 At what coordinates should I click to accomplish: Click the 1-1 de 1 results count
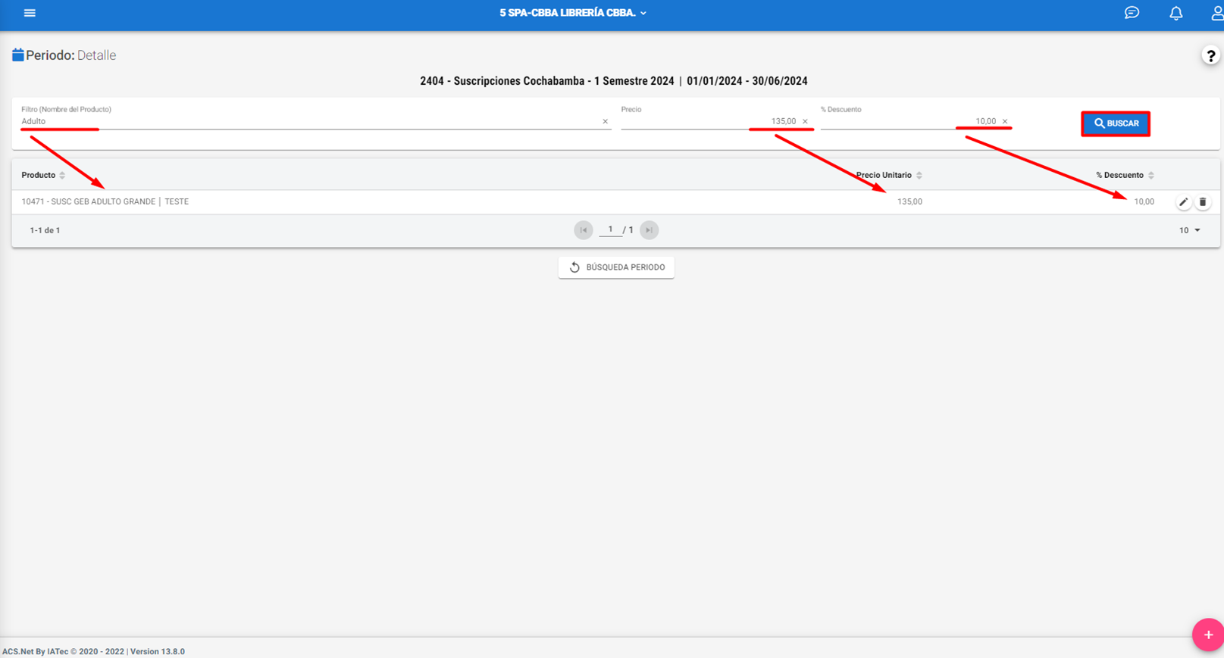(45, 230)
